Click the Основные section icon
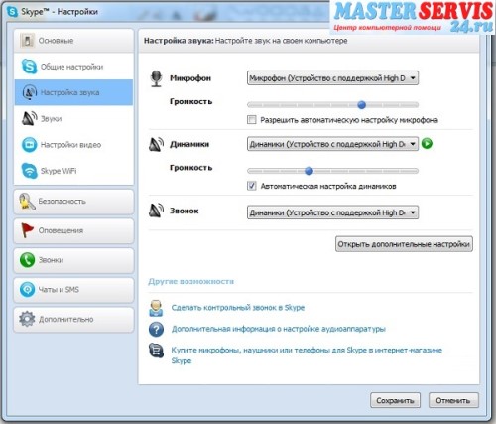The height and width of the screenshot is (424, 496). pyautogui.click(x=27, y=41)
